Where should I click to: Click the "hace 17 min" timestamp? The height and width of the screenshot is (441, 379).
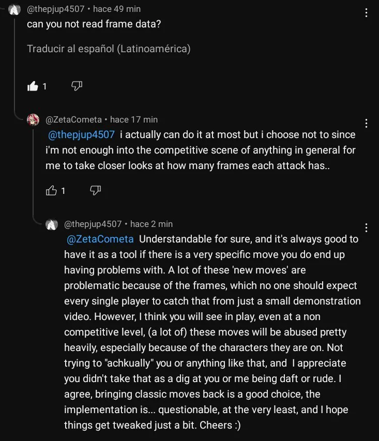click(134, 119)
